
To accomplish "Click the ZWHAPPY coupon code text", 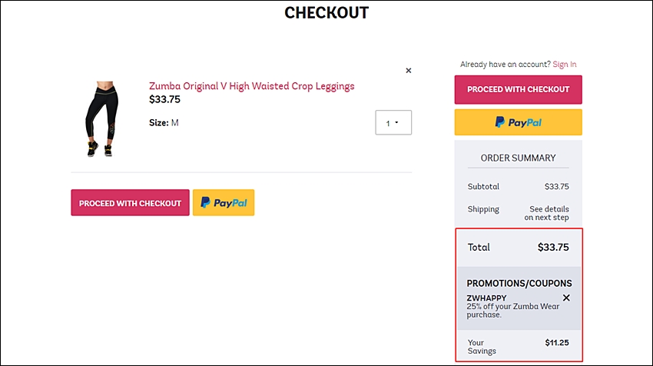I will [486, 298].
